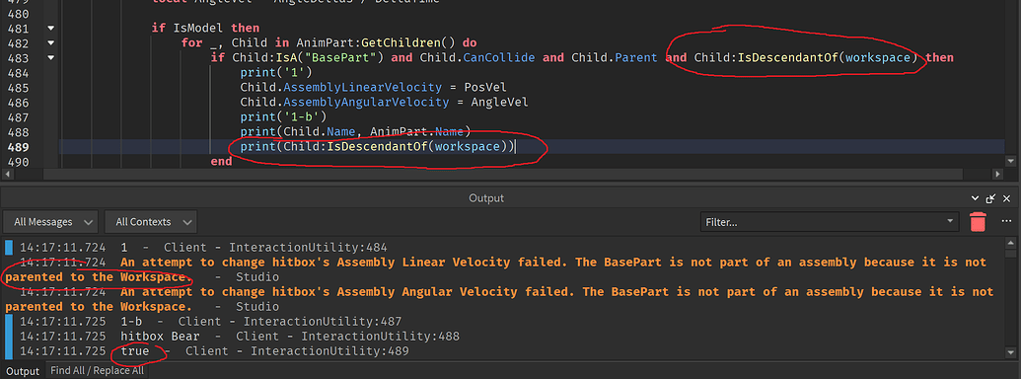Expand the Filter field history arrow
1021x379 pixels.
point(949,222)
